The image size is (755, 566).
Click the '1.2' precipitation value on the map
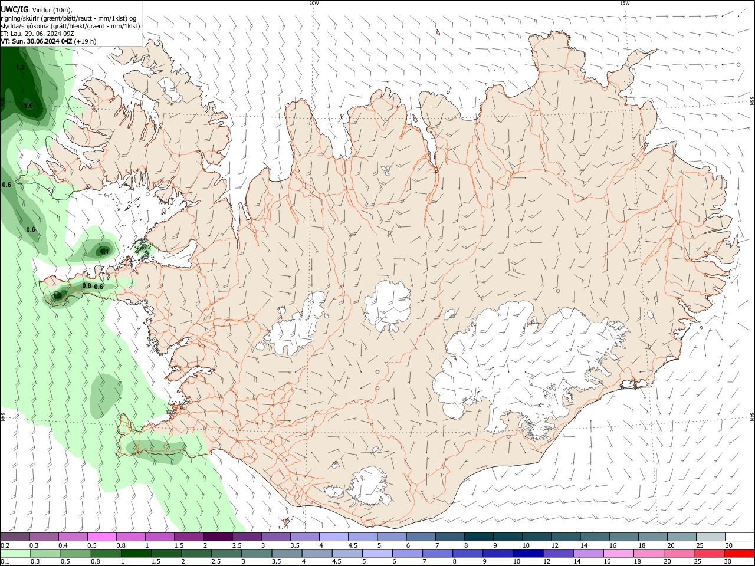20,68
